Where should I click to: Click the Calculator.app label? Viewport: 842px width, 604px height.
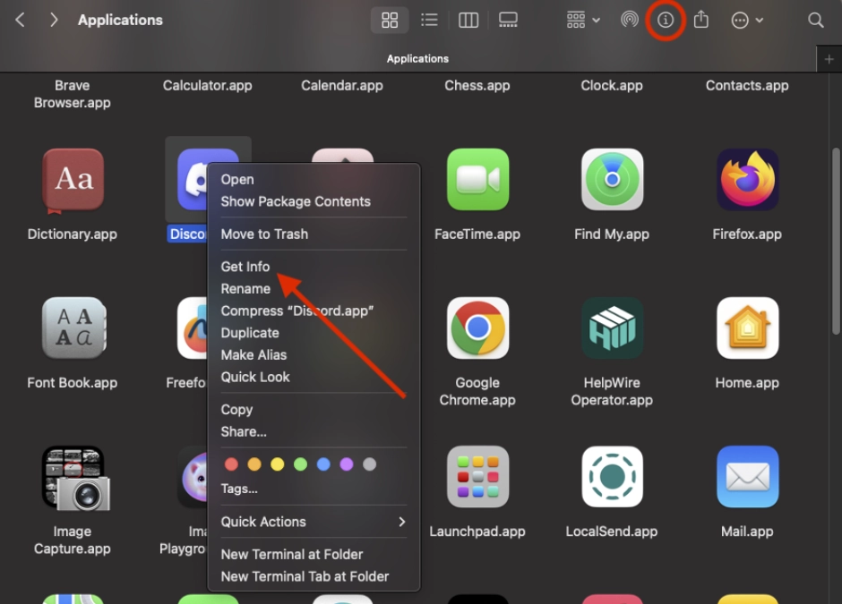coord(207,85)
